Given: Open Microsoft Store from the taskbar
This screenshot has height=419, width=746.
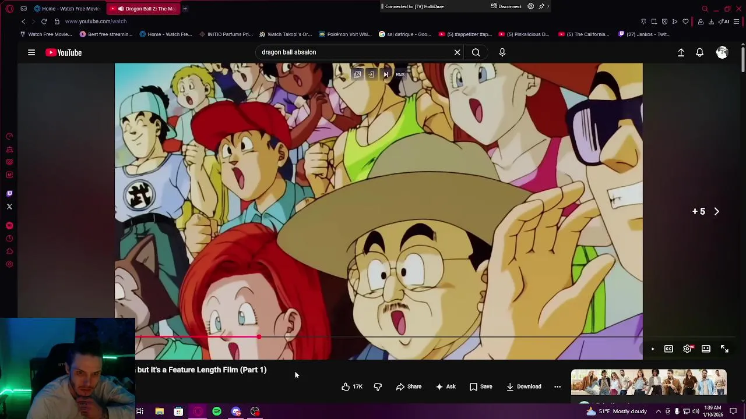Looking at the screenshot, I should (178, 411).
